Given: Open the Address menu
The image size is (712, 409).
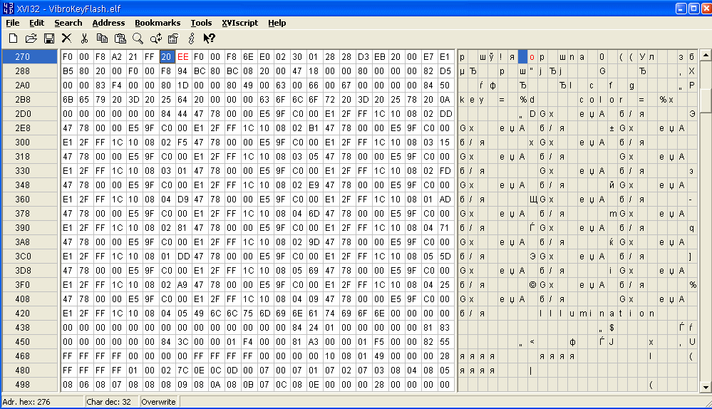Looking at the screenshot, I should click(108, 23).
